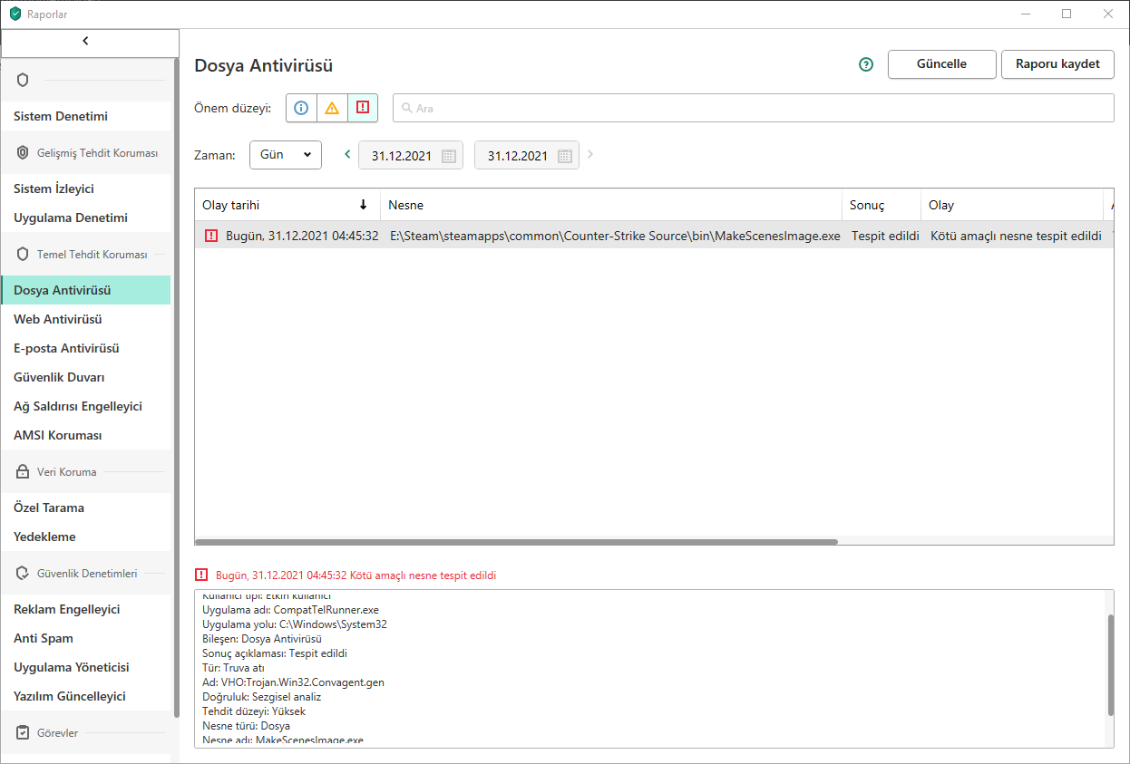
Task: Collapse sidebar with back chevron
Action: pyautogui.click(x=86, y=41)
